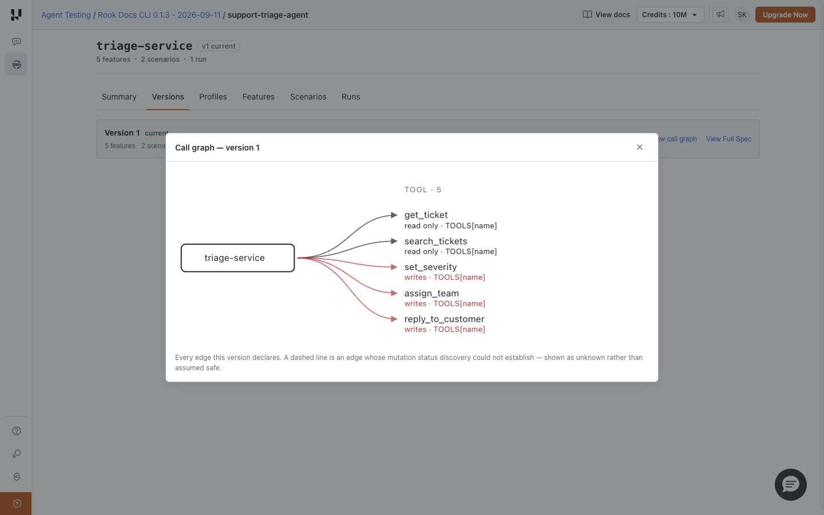
Task: Open the chat icon in the left sidebar
Action: pyautogui.click(x=17, y=41)
